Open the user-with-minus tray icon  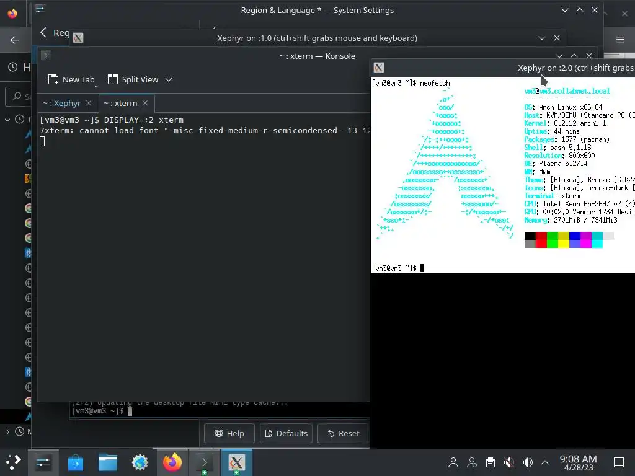click(x=472, y=462)
